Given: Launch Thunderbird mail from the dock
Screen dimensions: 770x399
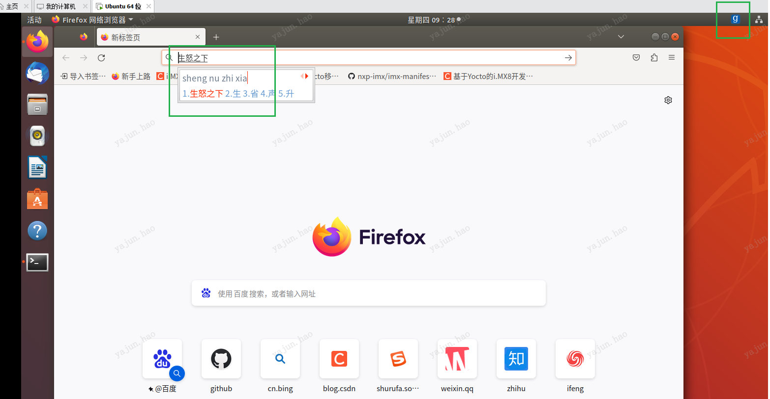Looking at the screenshot, I should click(37, 74).
